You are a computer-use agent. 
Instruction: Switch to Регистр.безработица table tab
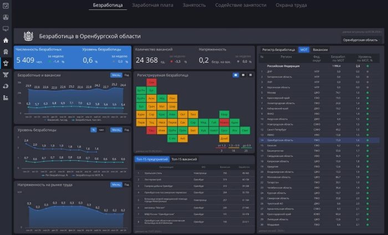(279, 50)
